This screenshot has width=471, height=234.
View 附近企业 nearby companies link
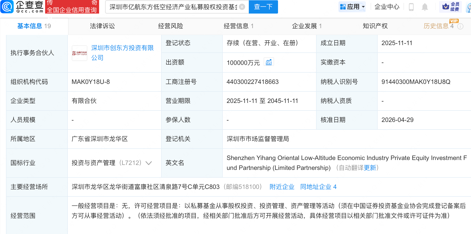(282, 187)
